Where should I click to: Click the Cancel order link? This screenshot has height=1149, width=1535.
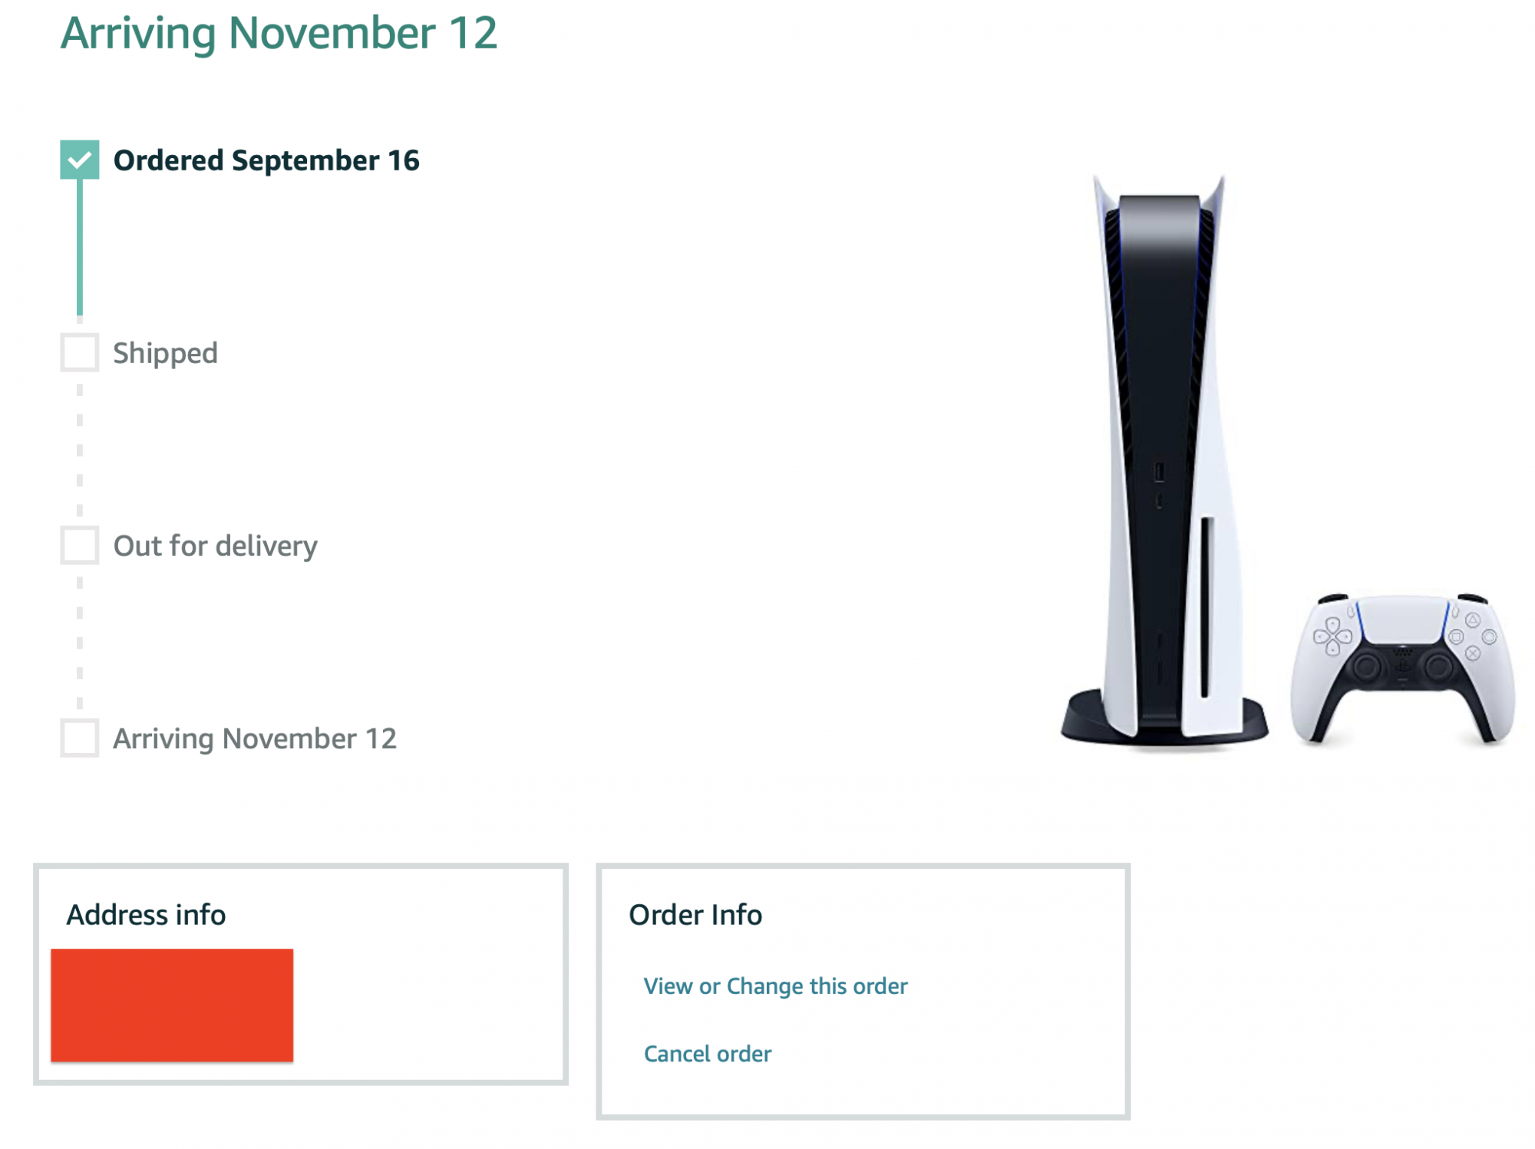(707, 1053)
